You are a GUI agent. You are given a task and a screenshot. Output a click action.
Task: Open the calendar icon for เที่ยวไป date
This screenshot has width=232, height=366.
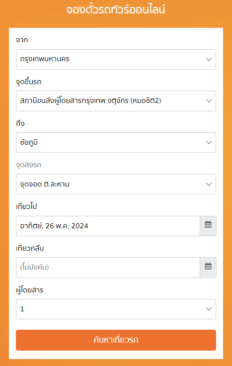(208, 226)
